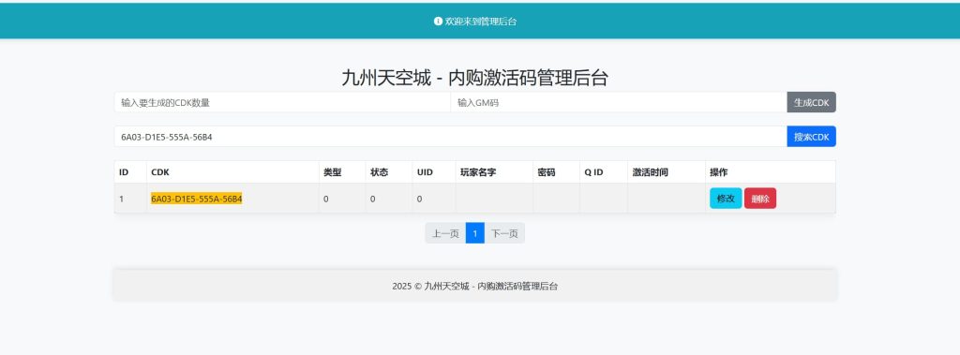Click the CDK search input field
The width and height of the screenshot is (960, 355).
coord(450,137)
